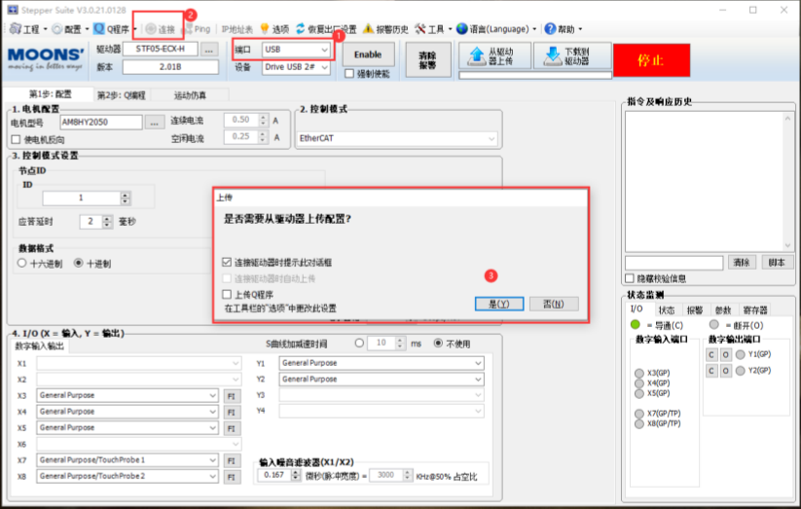Toggle 上传Q程序 checkbox in upload dialog
The height and width of the screenshot is (509, 801).
[x=227, y=294]
